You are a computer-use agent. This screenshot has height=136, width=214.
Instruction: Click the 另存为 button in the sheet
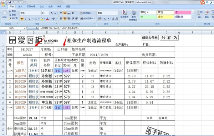(169, 38)
